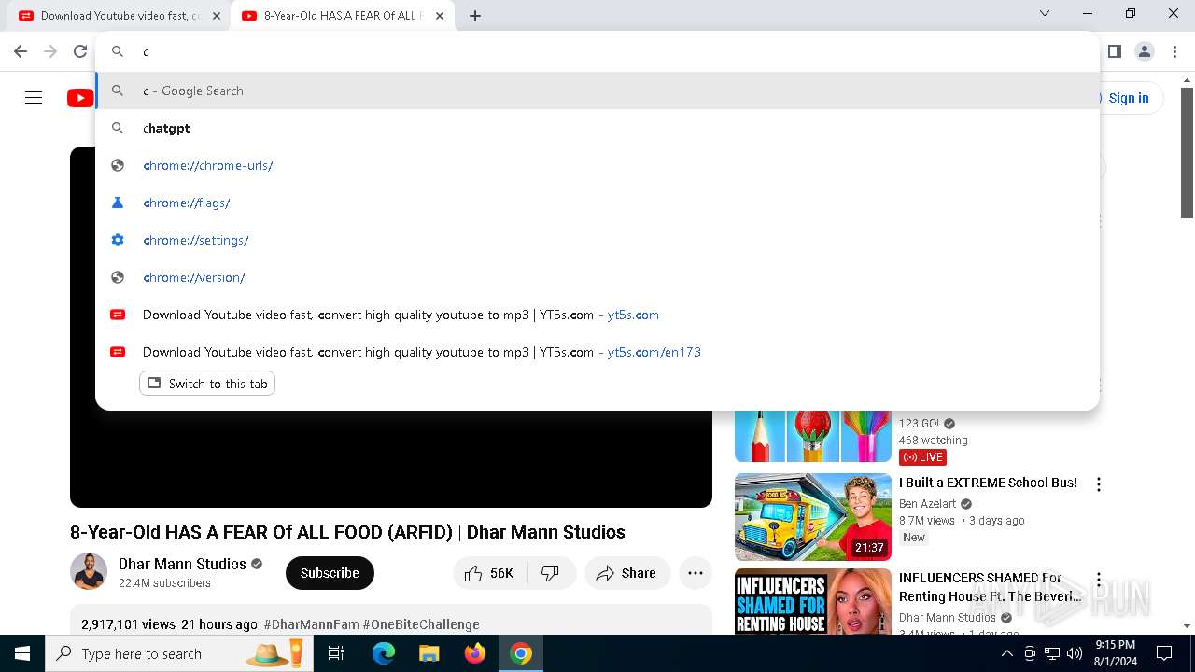Image resolution: width=1195 pixels, height=672 pixels.
Task: Click the #OneBiteChallenge hashtag
Action: pyautogui.click(x=421, y=624)
